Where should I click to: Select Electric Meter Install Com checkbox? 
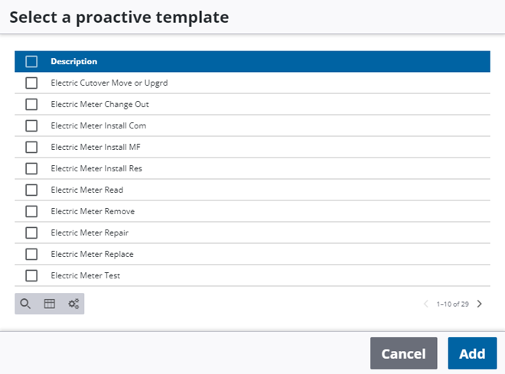[31, 125]
